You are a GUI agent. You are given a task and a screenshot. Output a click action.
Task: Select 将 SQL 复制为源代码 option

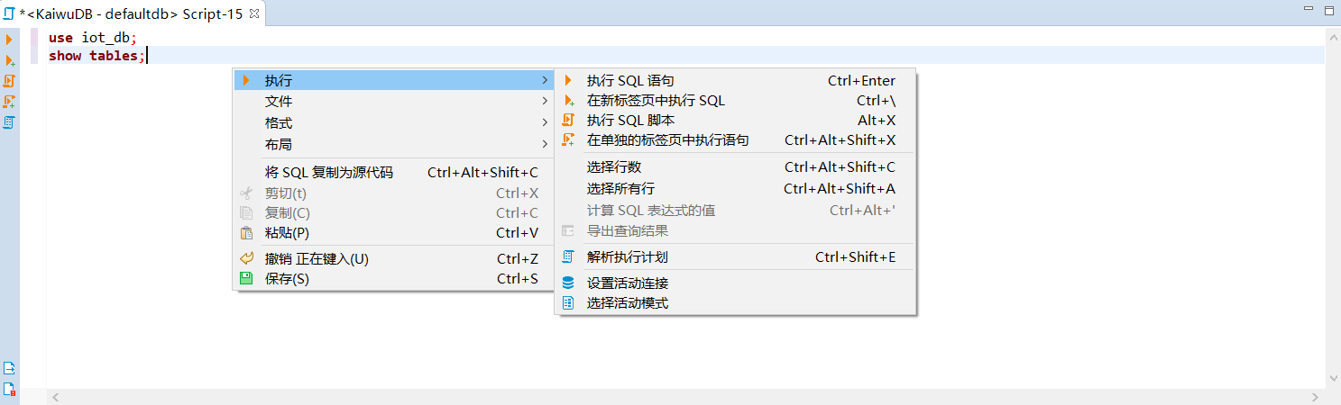click(x=328, y=173)
